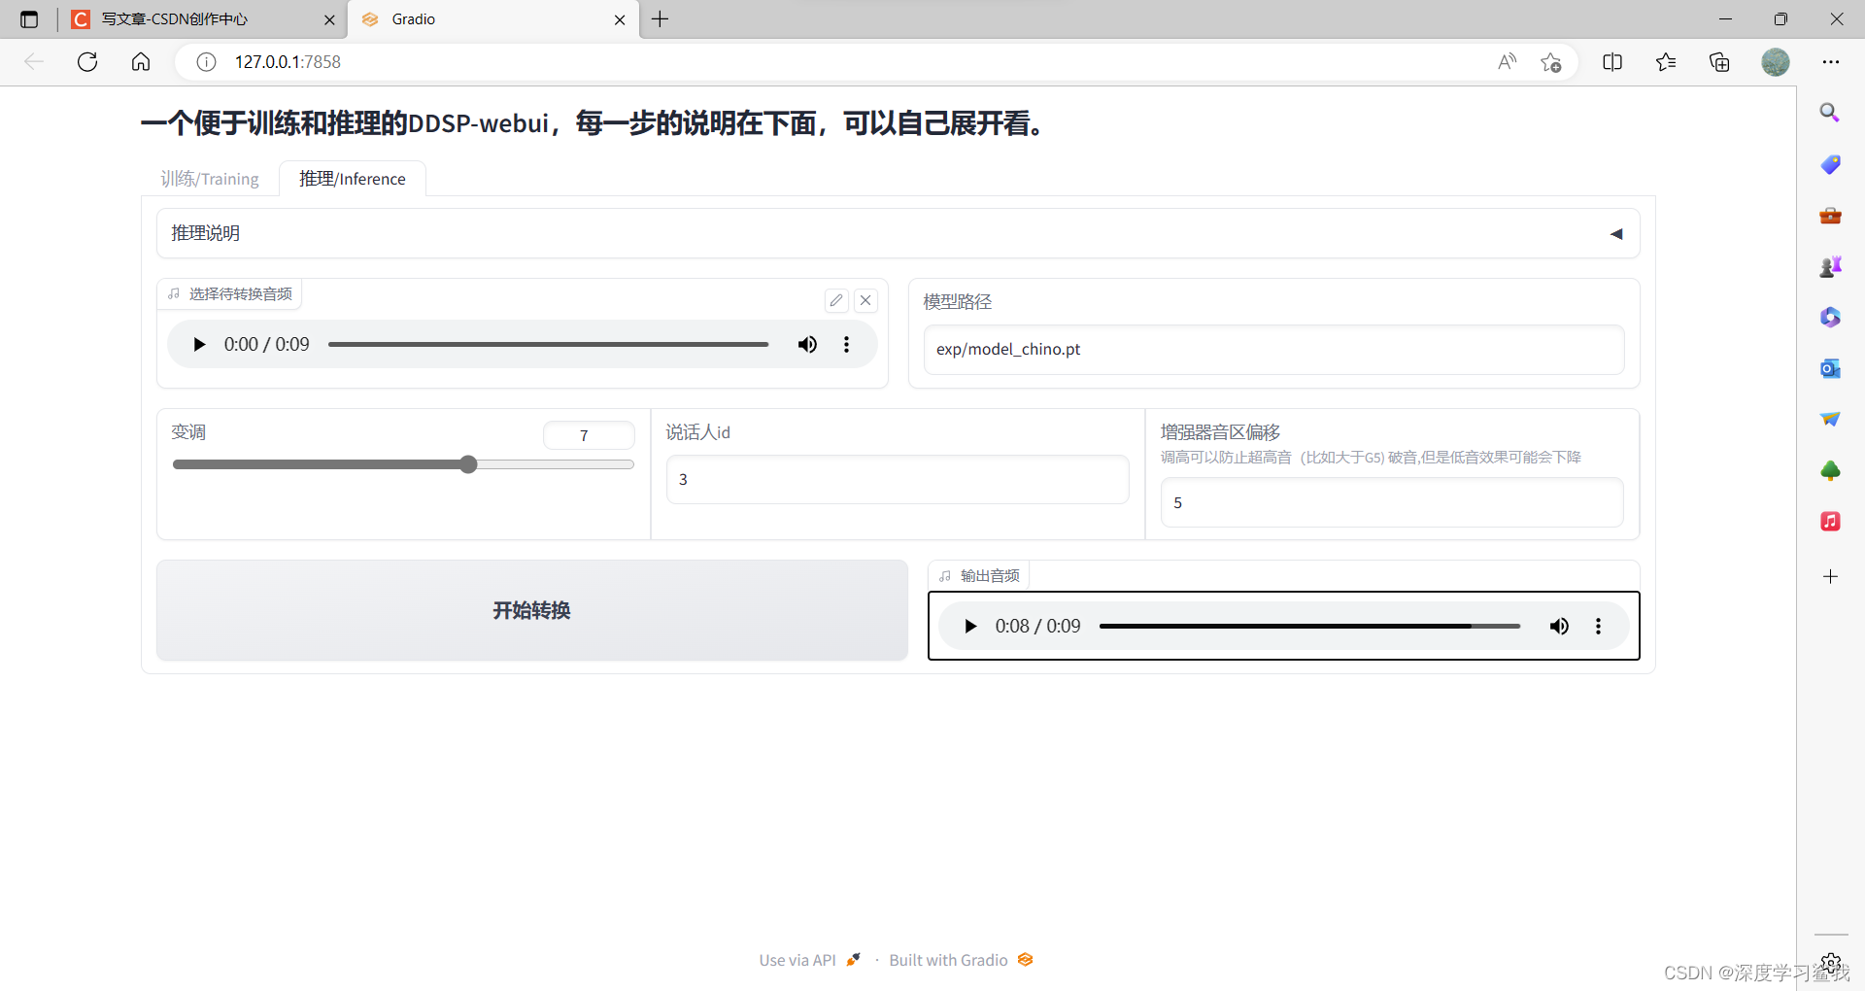Collapse the 推理说明 panel

click(1615, 233)
